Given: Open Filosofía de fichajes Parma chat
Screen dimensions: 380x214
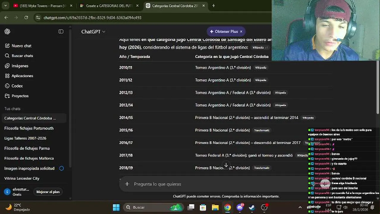Looking at the screenshot, I should coord(34,148).
